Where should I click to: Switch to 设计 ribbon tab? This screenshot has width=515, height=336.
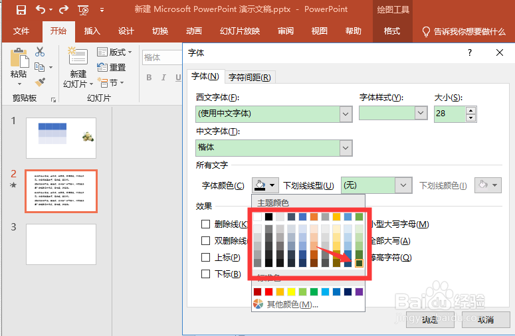(x=126, y=31)
